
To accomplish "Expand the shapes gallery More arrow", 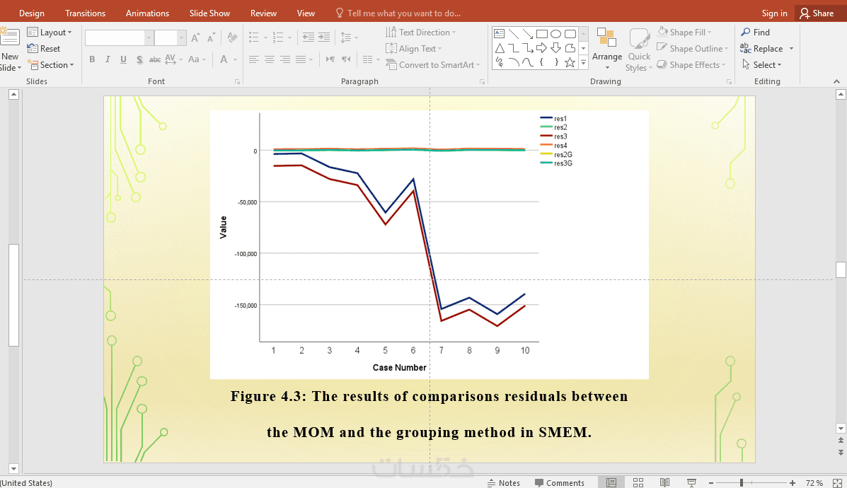I will point(583,63).
